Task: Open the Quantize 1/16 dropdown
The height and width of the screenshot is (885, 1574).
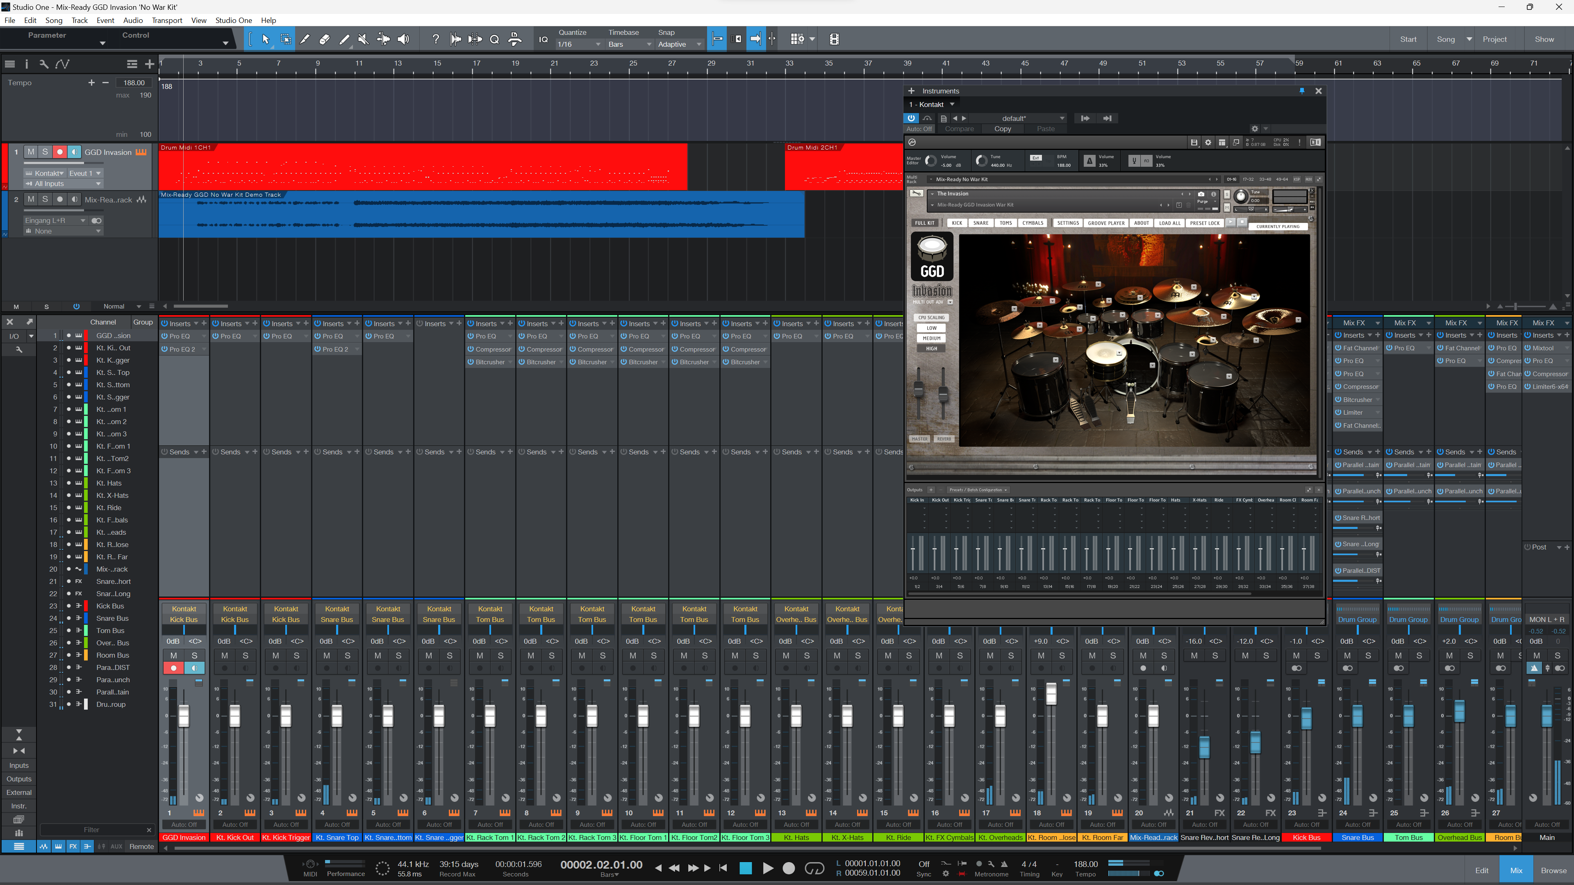Action: click(x=598, y=44)
